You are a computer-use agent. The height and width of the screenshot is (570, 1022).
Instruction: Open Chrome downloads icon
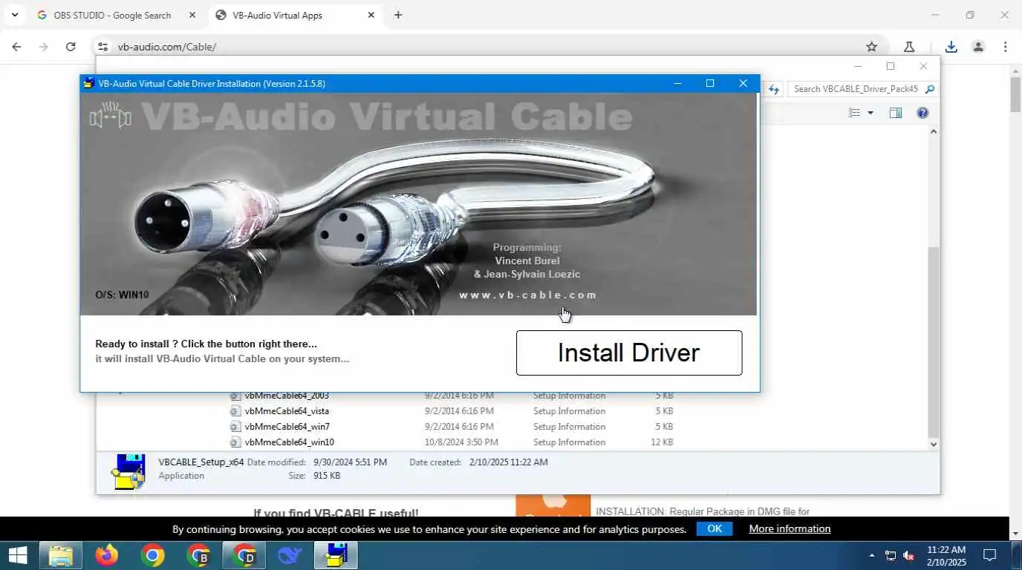951,47
